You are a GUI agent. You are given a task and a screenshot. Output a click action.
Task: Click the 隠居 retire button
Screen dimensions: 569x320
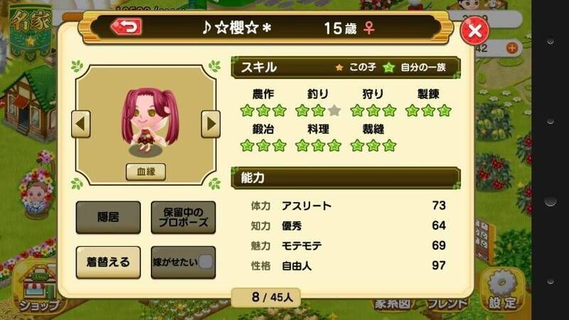point(108,218)
